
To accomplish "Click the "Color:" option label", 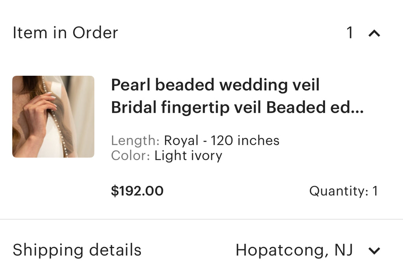I will coord(130,155).
